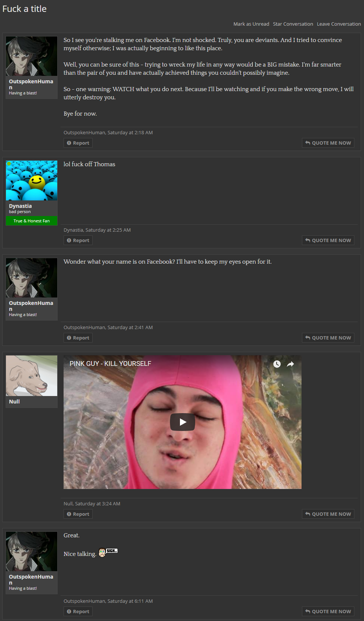Image resolution: width=364 pixels, height=621 pixels.
Task: Open the PINK GUY video title link
Action: point(110,364)
